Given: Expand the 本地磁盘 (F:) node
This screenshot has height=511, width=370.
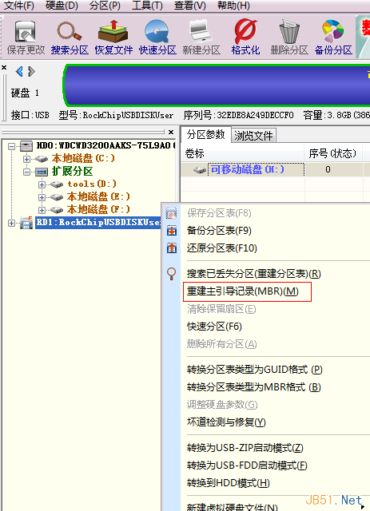Looking at the screenshot, I should point(42,210).
